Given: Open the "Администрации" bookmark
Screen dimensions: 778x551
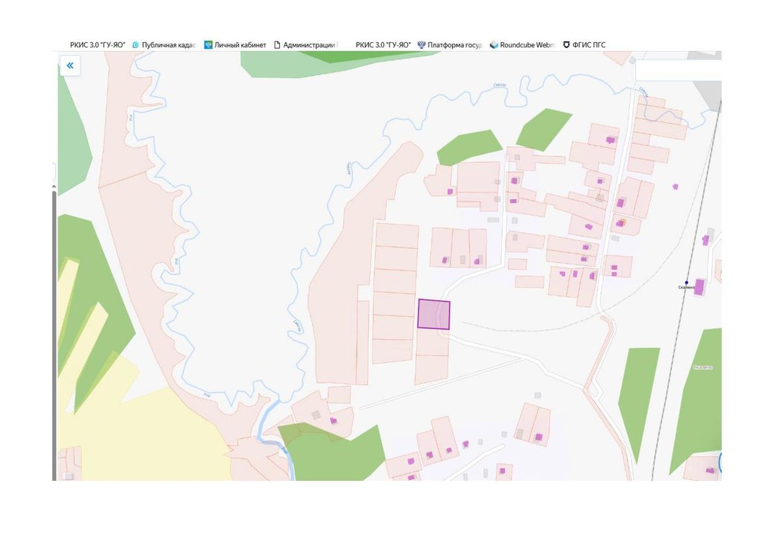Looking at the screenshot, I should (307, 45).
